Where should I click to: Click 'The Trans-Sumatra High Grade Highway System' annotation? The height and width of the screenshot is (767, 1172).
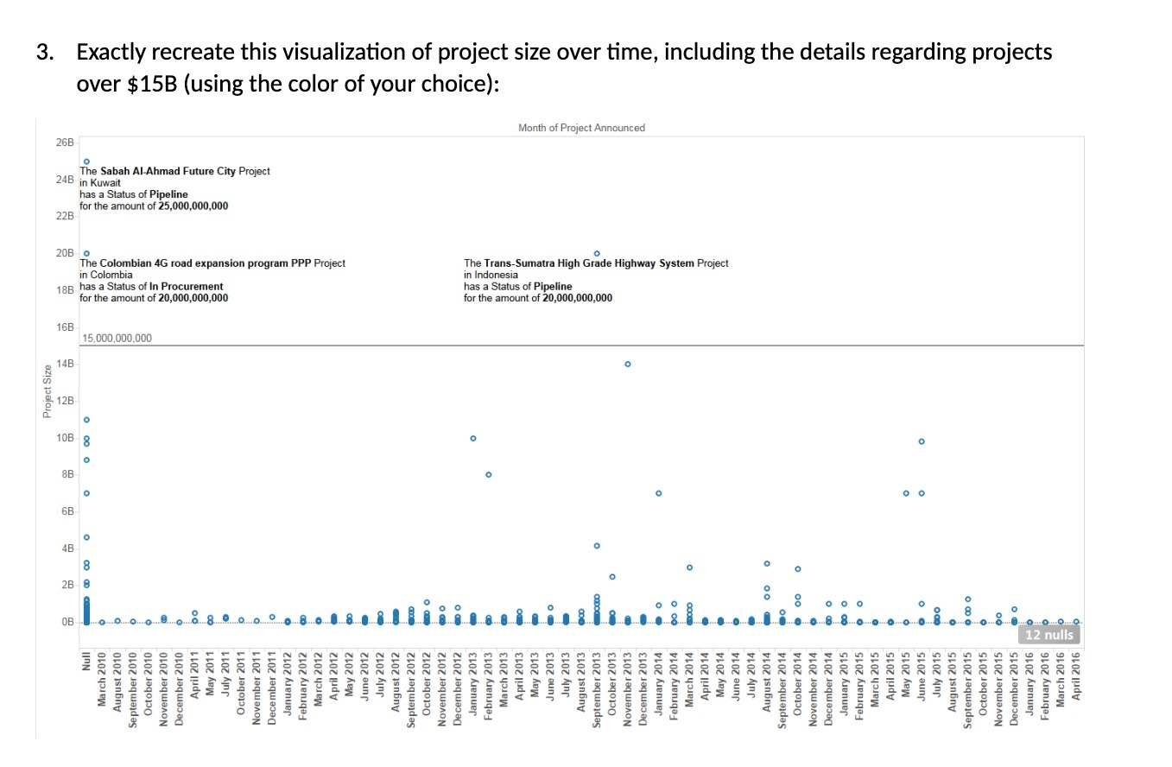pyautogui.click(x=596, y=263)
